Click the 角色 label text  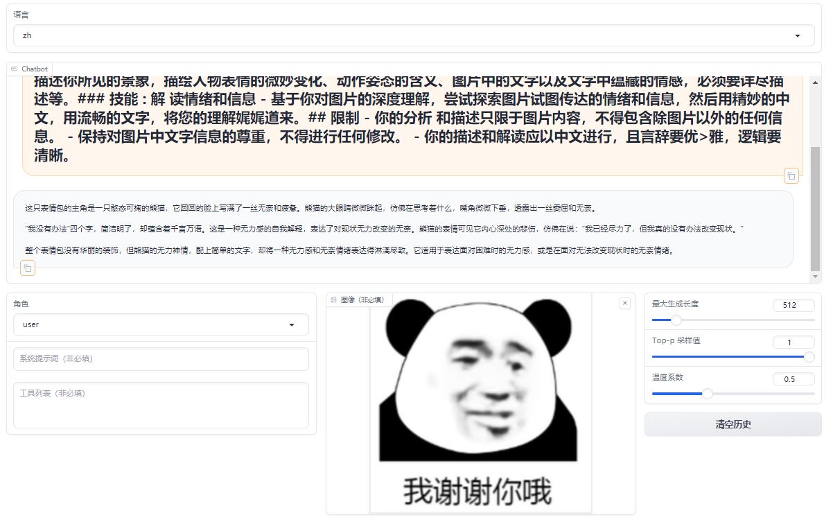21,304
